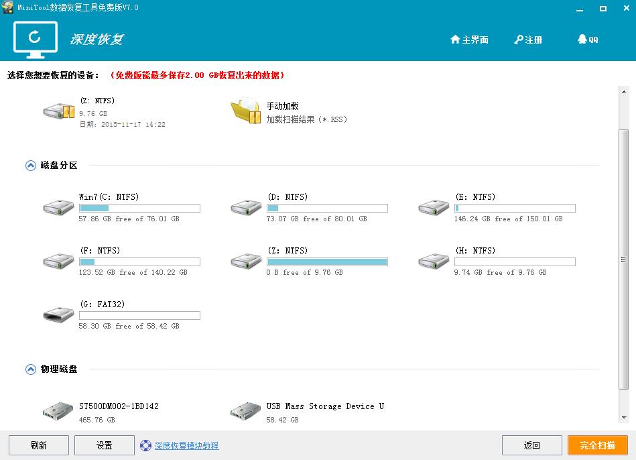Click the 手动加载 folder icon
The height and width of the screenshot is (460, 636).
[245, 110]
